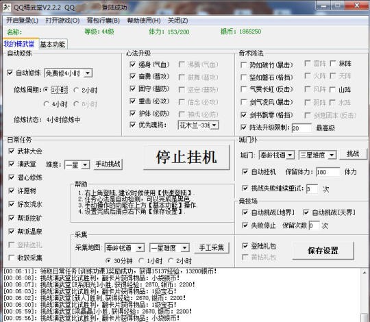Uncheck the 帮派挖矿 daily task

(11, 218)
